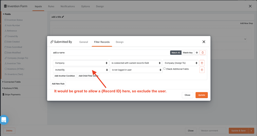257x136 pixels.
Task: Select the Date Submitted field
Action: [x=13, y=47]
